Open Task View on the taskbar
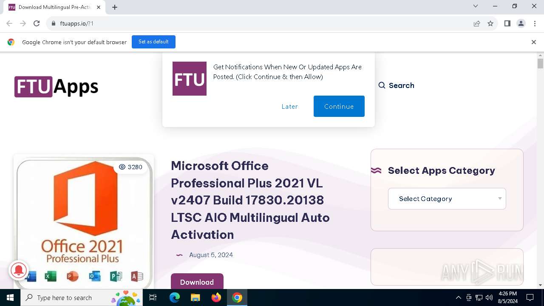The image size is (544, 306). tap(153, 297)
